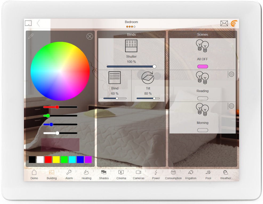The height and width of the screenshot is (204, 263).
Task: Switch to the Weather tab
Action: coord(225,175)
